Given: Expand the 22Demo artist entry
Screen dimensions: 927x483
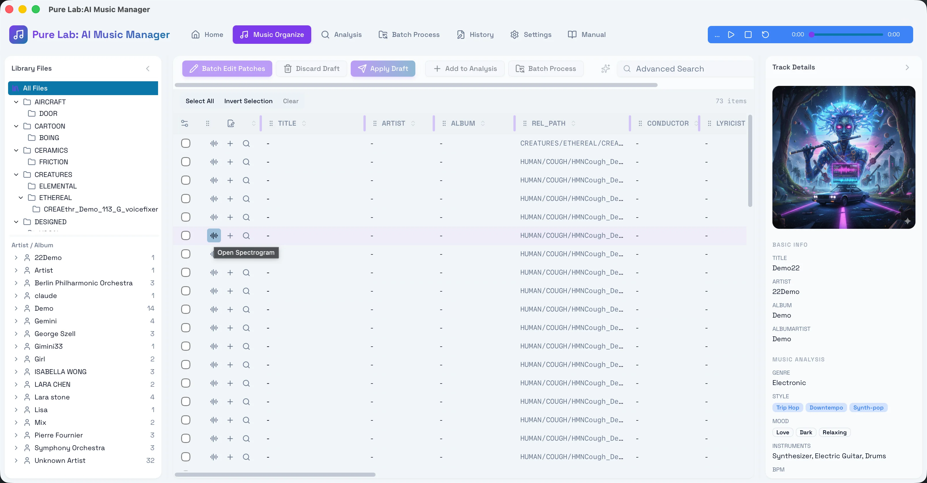Looking at the screenshot, I should pyautogui.click(x=16, y=258).
